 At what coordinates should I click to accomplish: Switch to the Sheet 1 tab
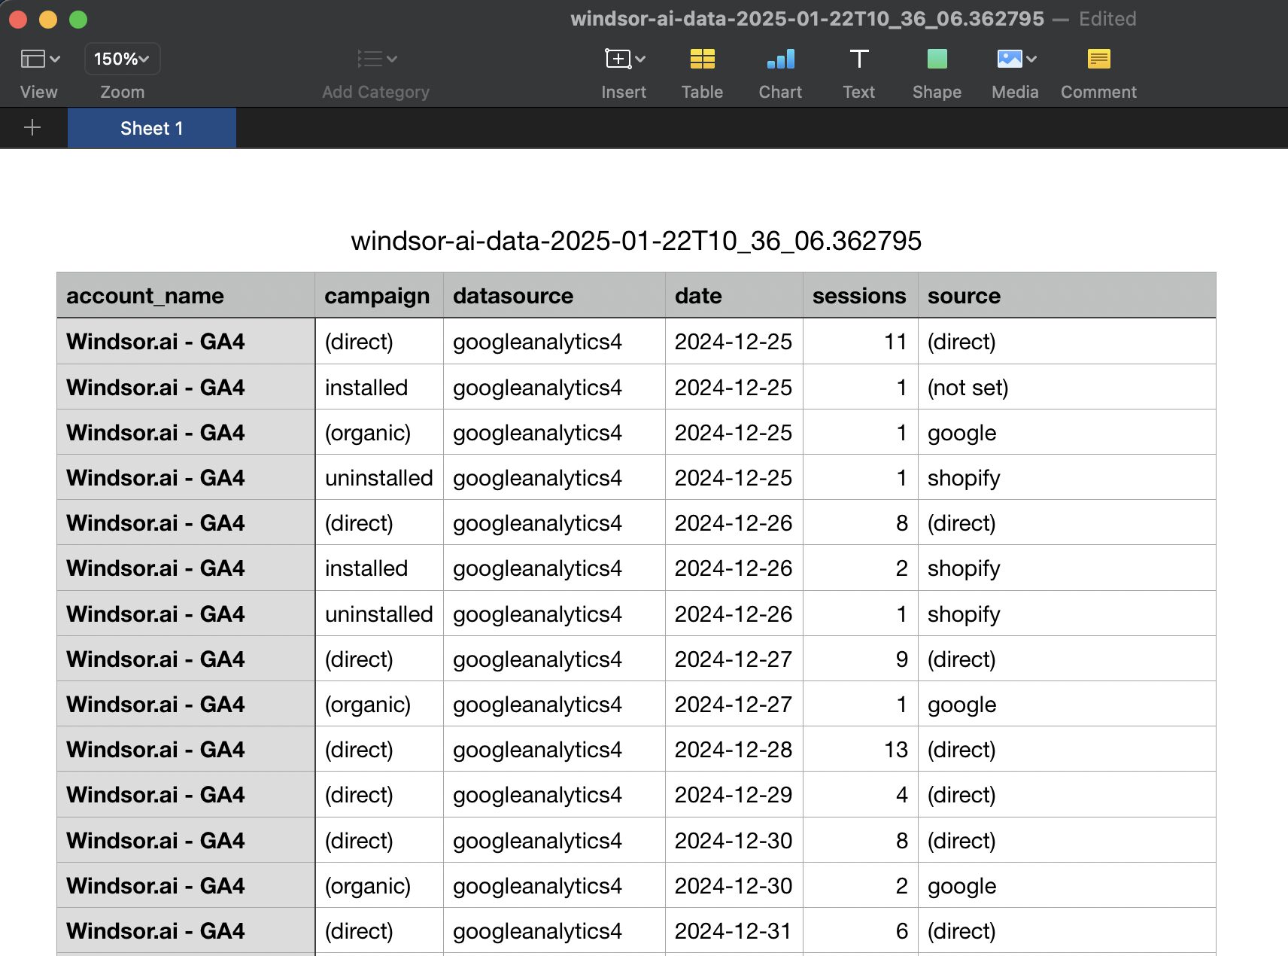[x=152, y=128]
